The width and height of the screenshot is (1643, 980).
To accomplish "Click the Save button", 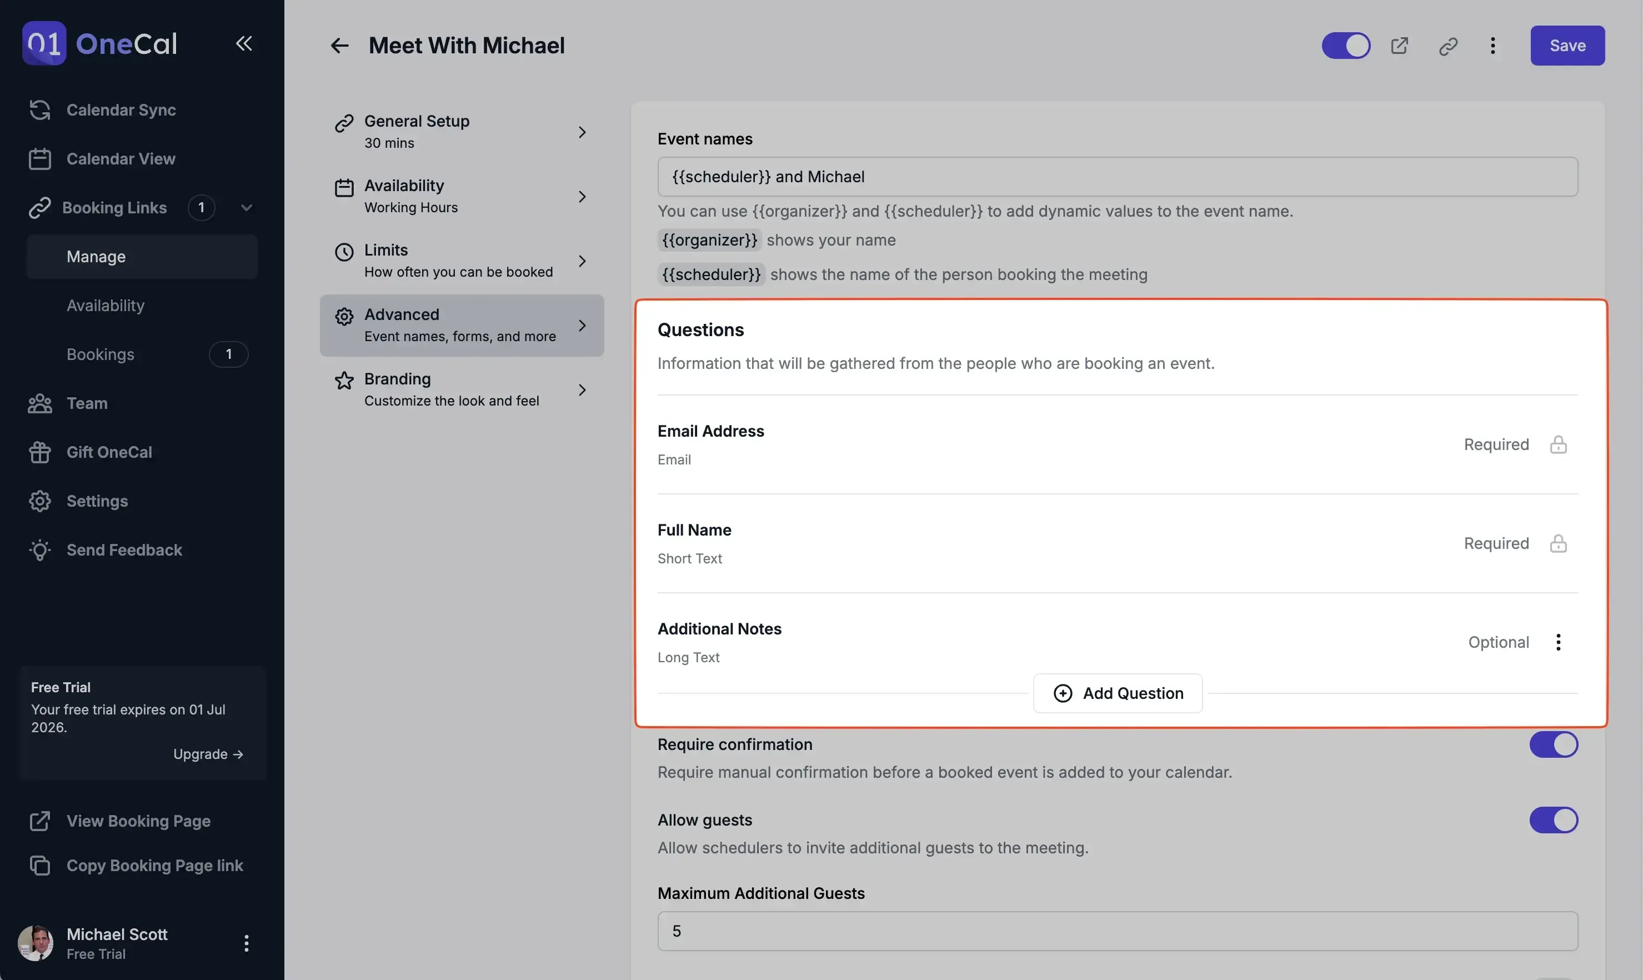I will click(x=1567, y=45).
